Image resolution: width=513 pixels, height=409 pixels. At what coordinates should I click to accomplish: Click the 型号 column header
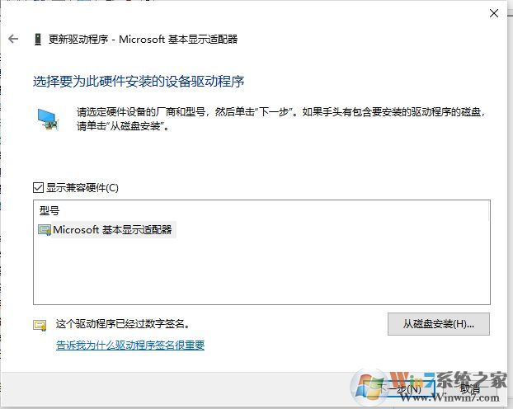point(49,210)
